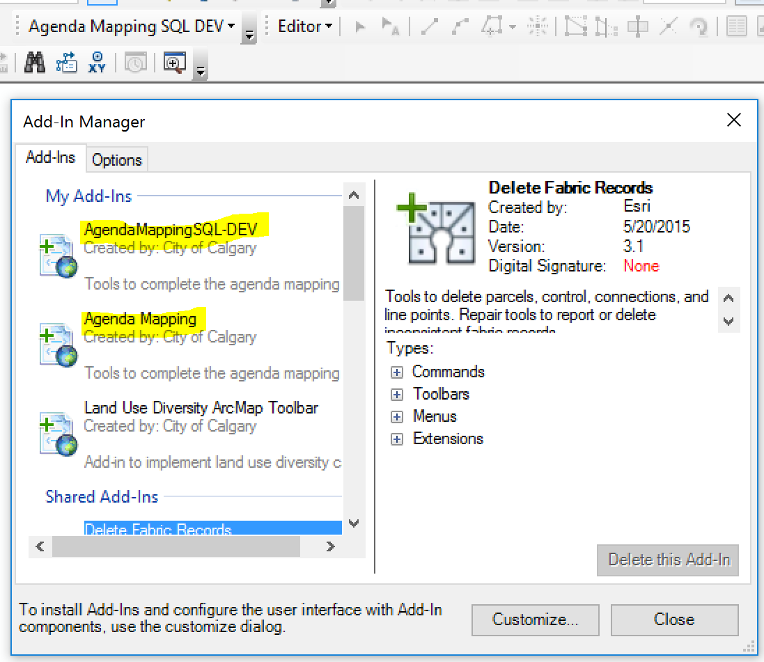Click the Digital Signature None value

tap(641, 266)
